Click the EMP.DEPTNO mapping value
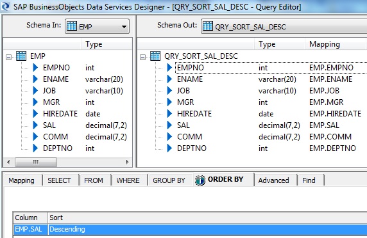Screen dimensions: 367x238 point(332,148)
